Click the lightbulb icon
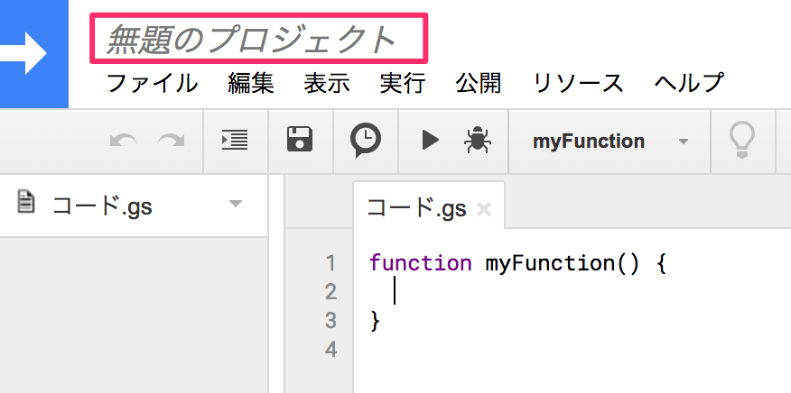This screenshot has height=393, width=791. (741, 140)
